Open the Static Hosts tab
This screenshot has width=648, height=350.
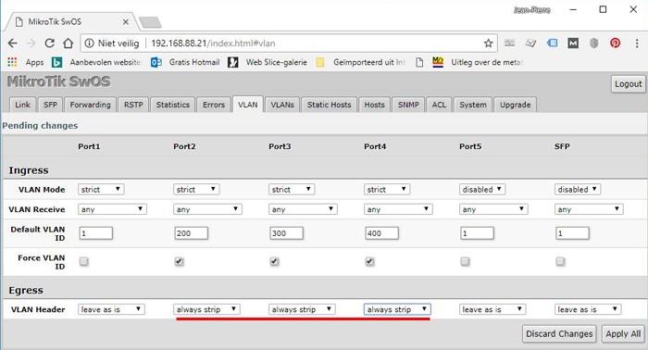coord(329,105)
